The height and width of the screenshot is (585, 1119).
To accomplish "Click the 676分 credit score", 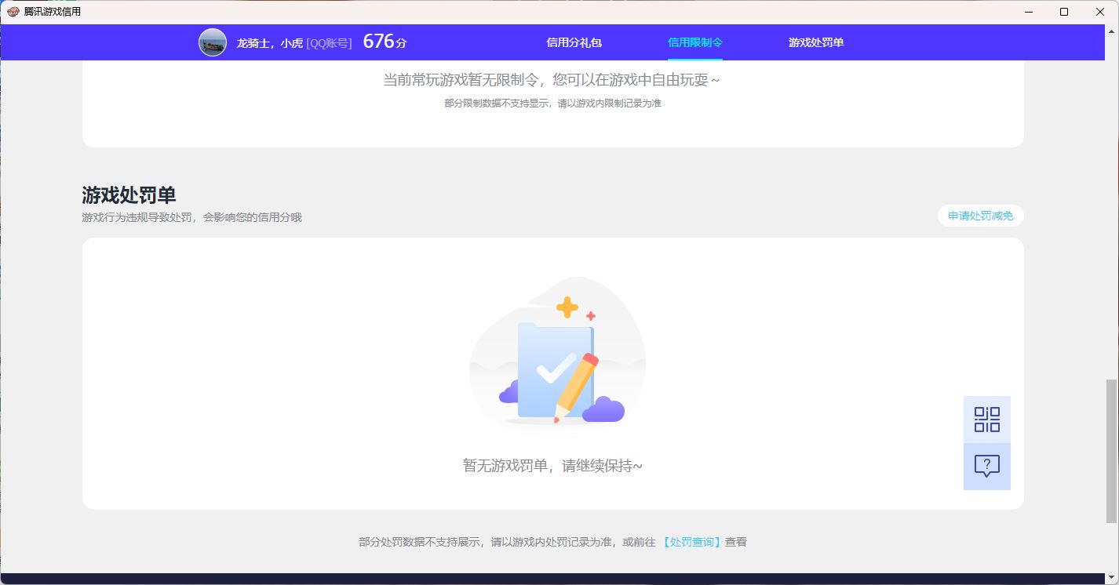I will [x=385, y=42].
